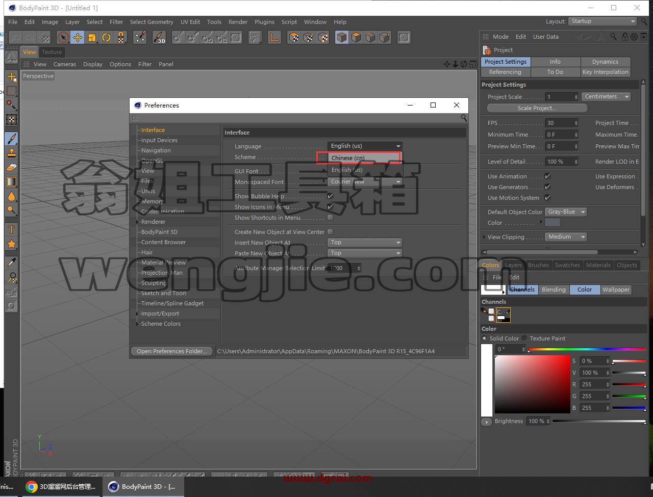This screenshot has width=653, height=497.
Task: Click the Preferences search magnifier icon
Action: [x=464, y=118]
